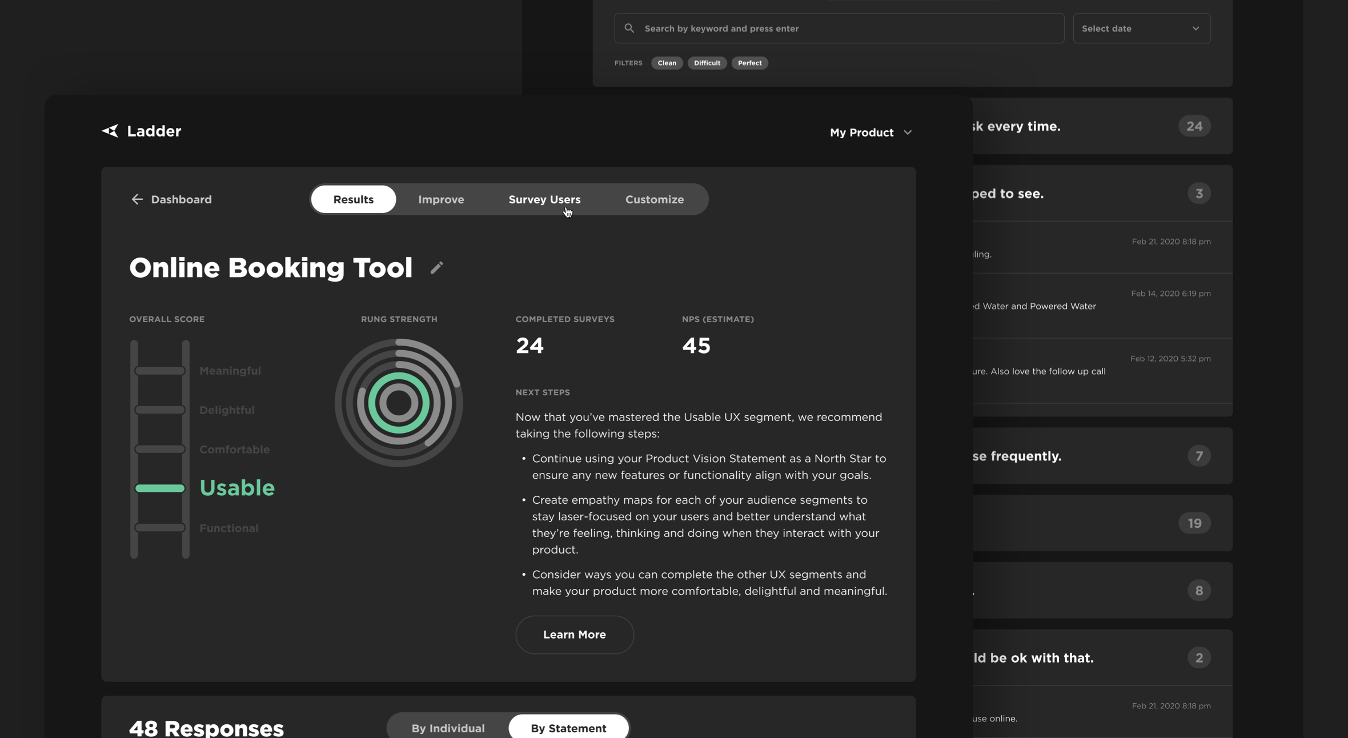Click the pencil icon beside Online Booking Tool
Screen dimensions: 1348x738
click(437, 267)
